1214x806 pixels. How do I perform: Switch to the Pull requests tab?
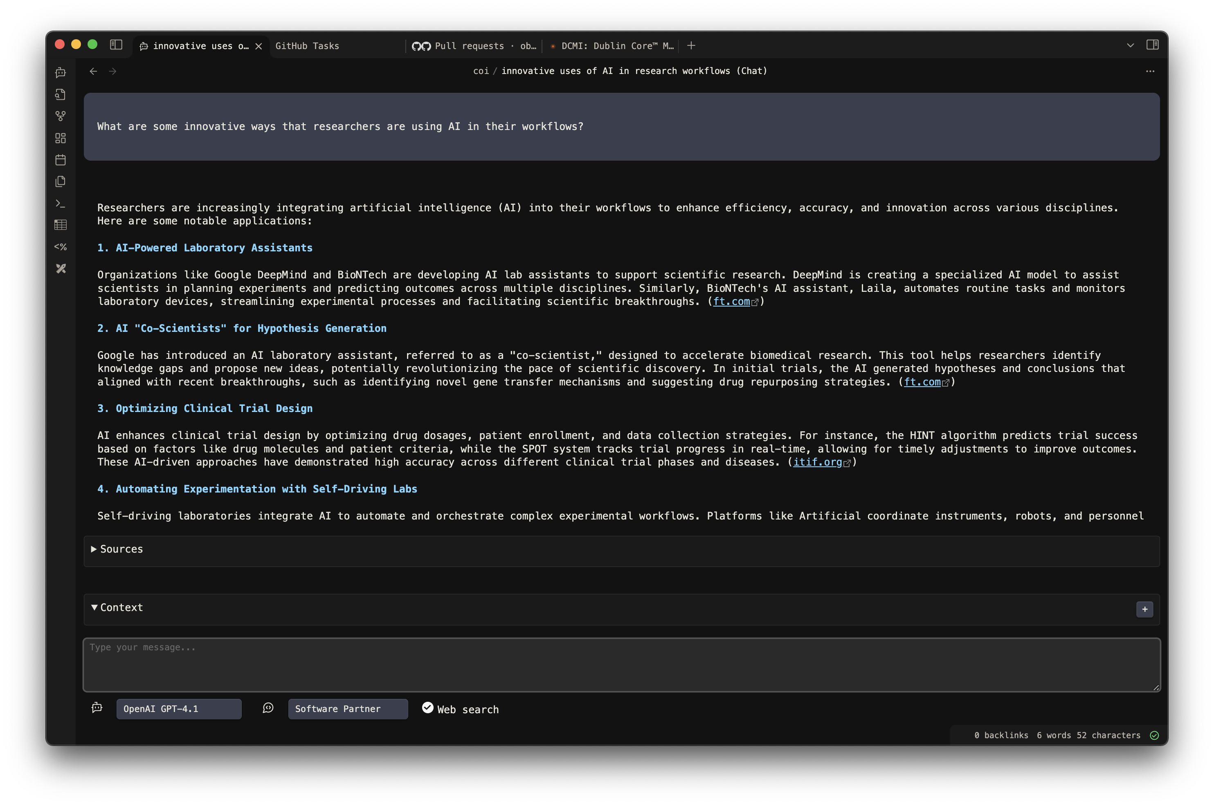474,46
